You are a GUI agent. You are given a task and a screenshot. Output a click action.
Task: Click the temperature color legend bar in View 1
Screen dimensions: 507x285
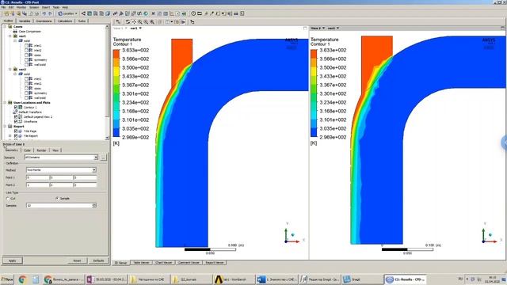[x=116, y=93]
